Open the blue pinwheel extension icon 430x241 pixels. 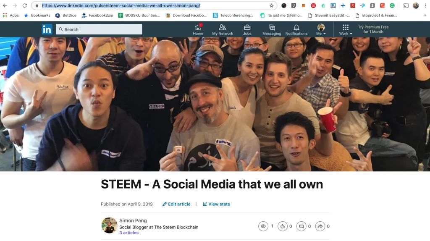click(x=343, y=5)
